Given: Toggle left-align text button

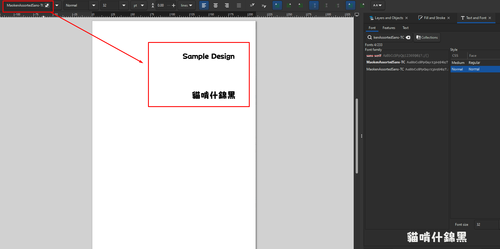Looking at the screenshot, I should pos(204,5).
